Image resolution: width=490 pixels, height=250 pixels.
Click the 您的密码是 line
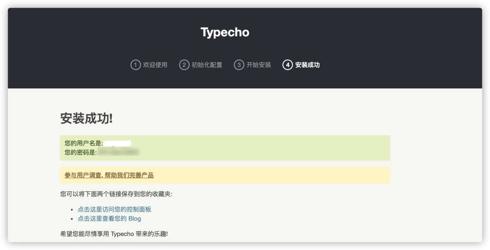click(102, 152)
